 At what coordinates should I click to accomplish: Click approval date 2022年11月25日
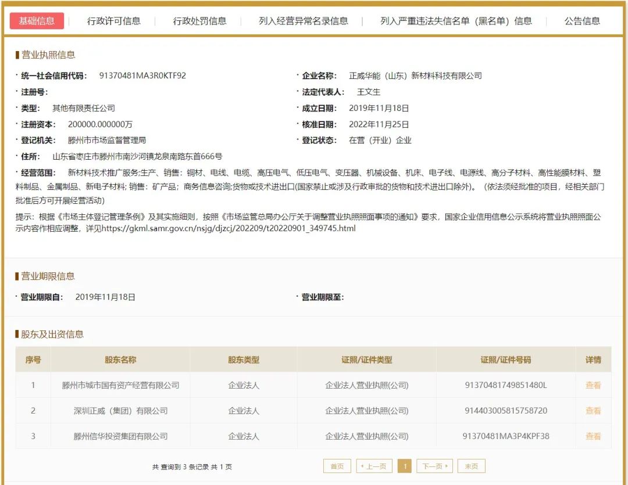(379, 124)
